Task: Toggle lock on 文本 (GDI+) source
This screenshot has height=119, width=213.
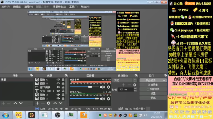Action: pos(63,91)
